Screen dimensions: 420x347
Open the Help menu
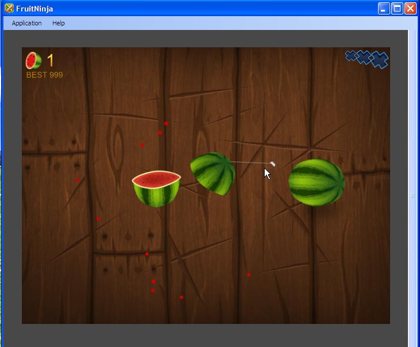click(x=58, y=23)
